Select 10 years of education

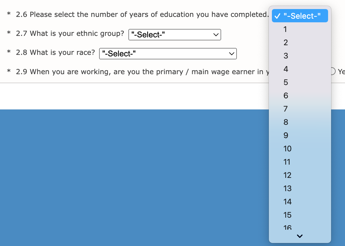[287, 149]
